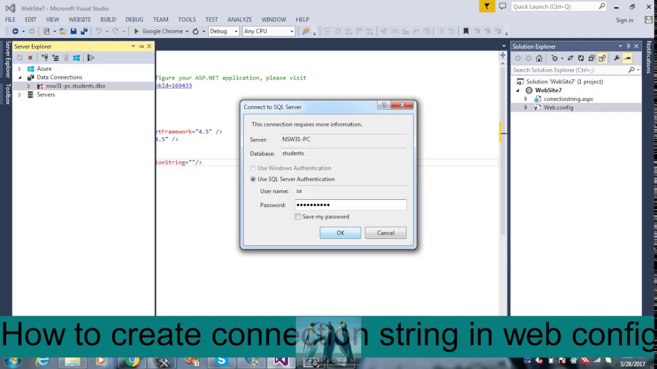Click the Password input field
Image resolution: width=657 pixels, height=369 pixels.
pos(351,205)
